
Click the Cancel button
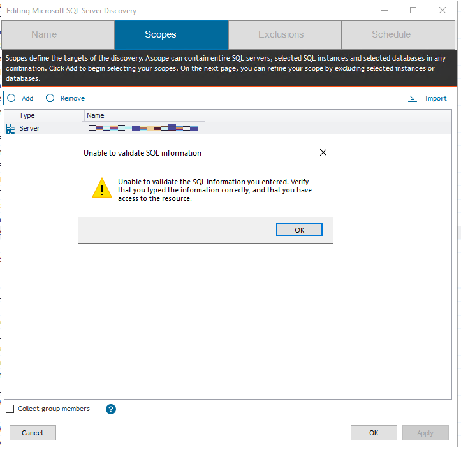point(33,433)
